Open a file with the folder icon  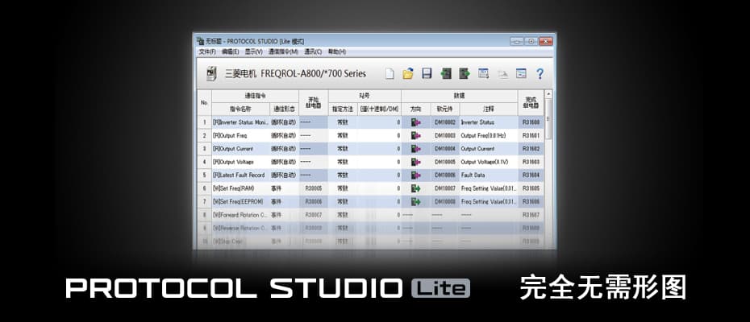coord(408,73)
